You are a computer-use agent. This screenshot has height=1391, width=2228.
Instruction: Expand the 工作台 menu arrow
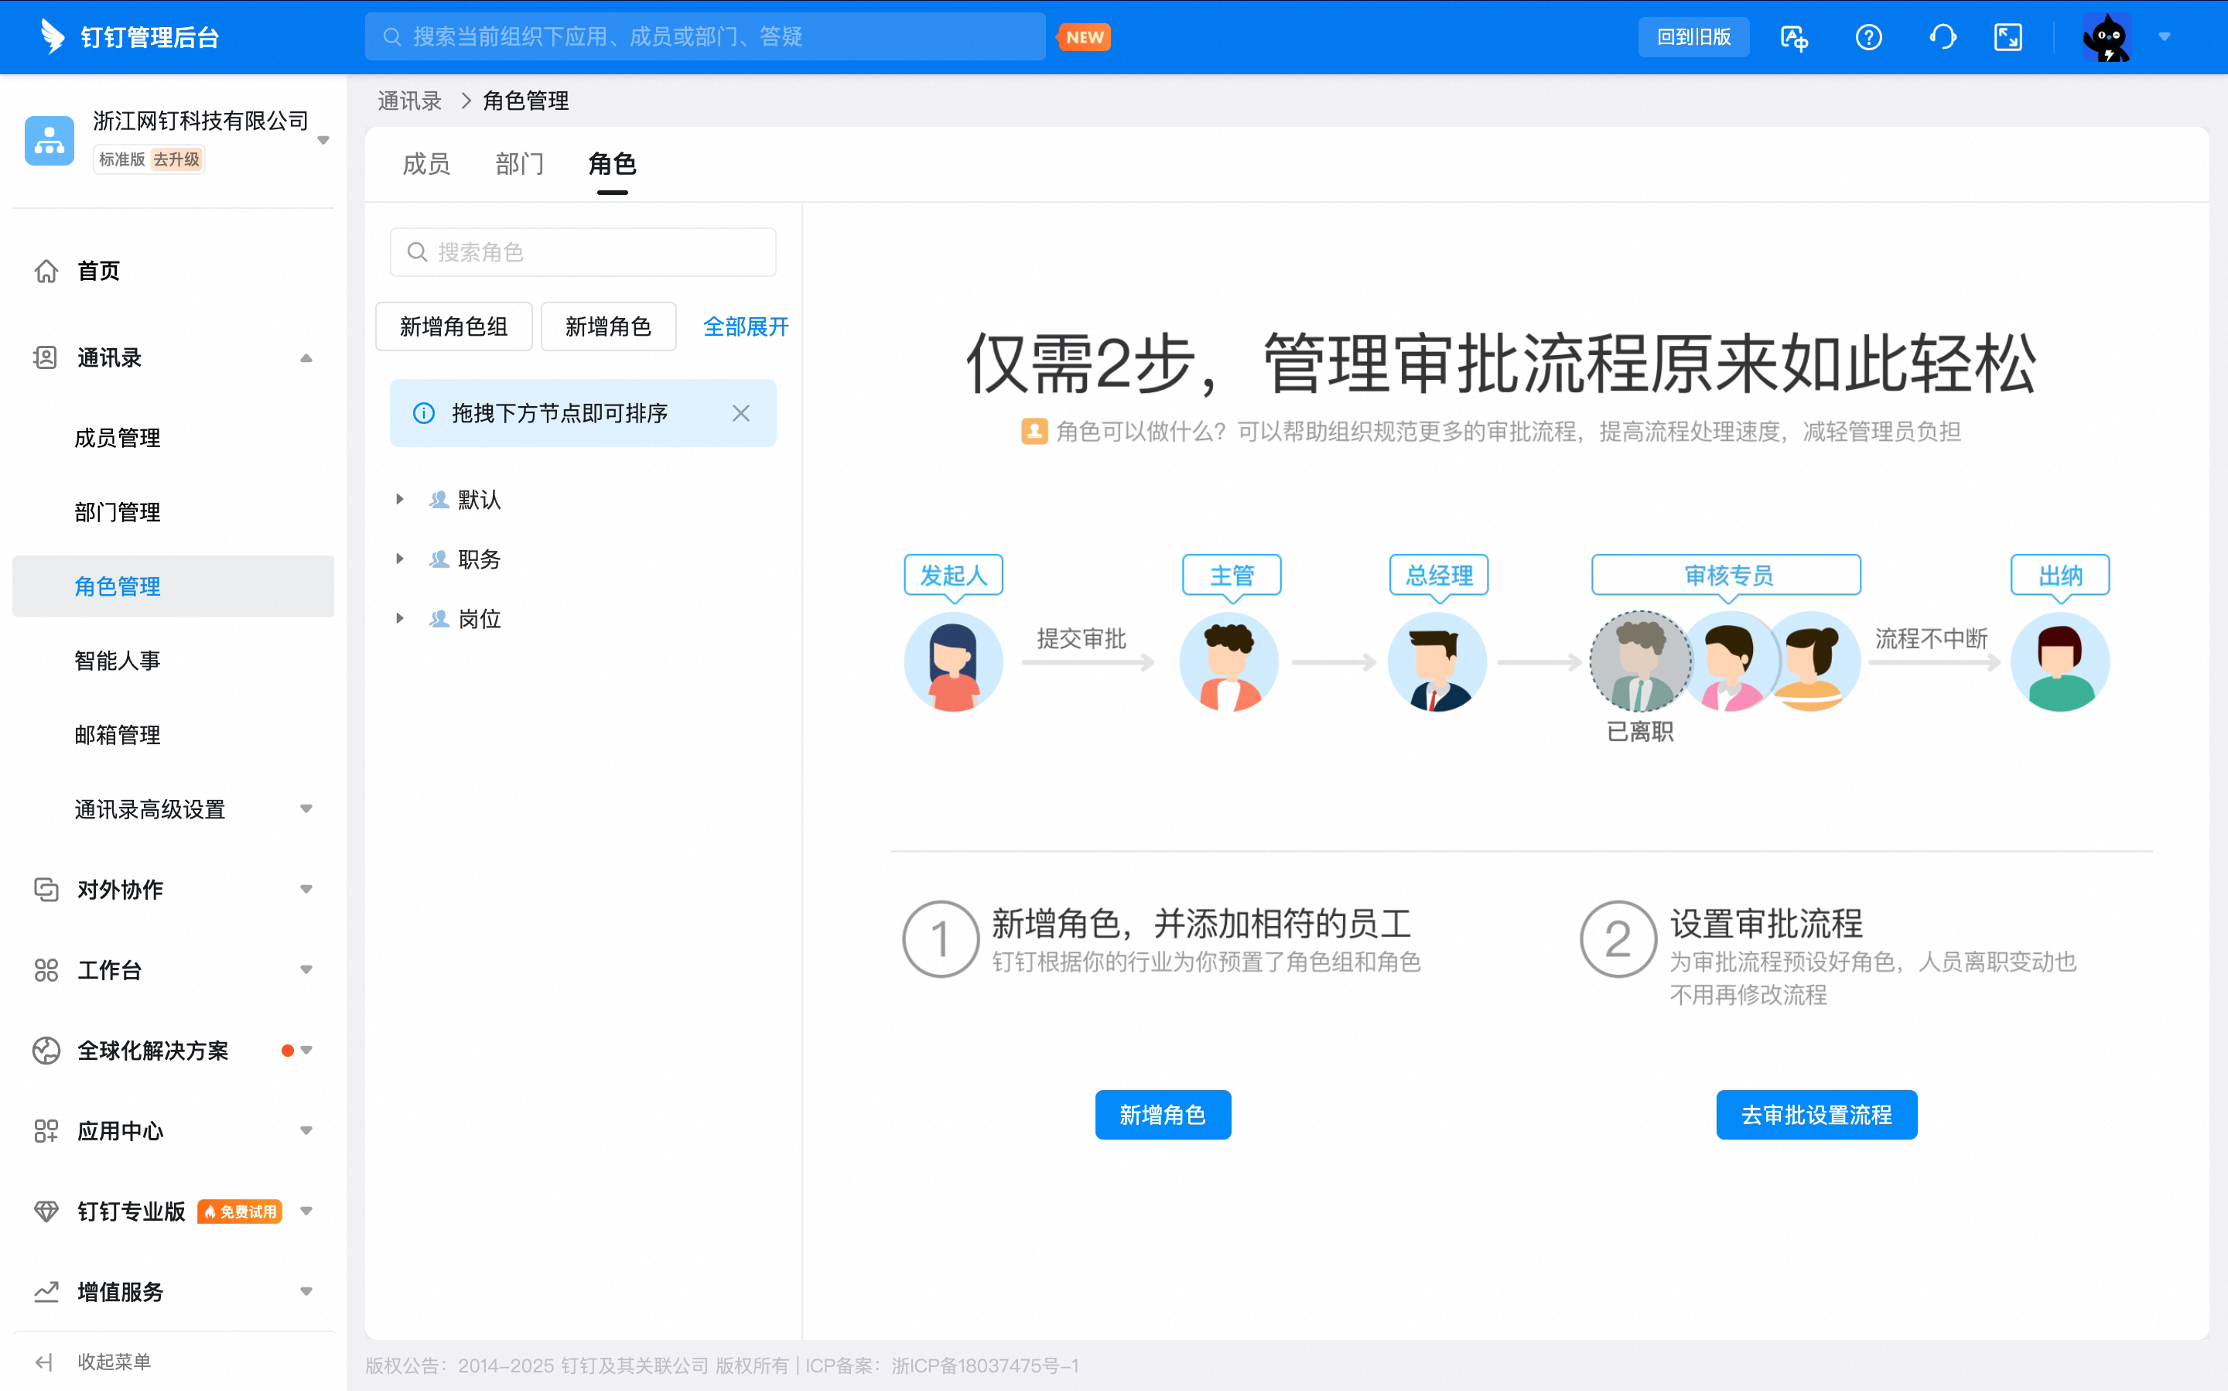point(306,969)
